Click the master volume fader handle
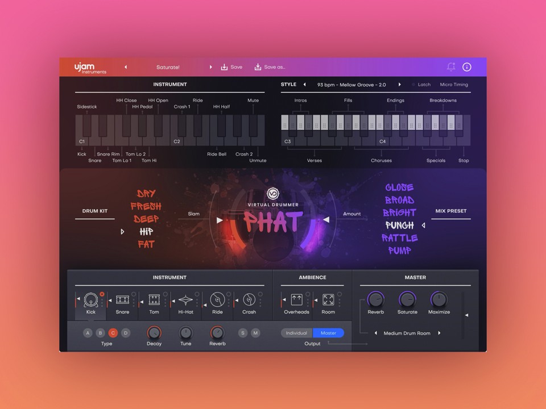The width and height of the screenshot is (546, 409). [x=466, y=315]
